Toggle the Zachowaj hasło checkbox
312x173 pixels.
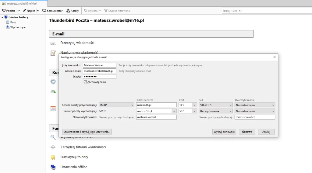85,82
